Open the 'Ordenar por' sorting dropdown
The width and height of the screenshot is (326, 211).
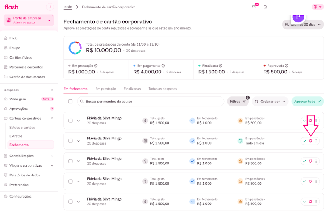(269, 102)
